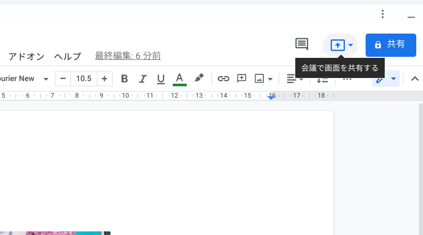Toggle italic formatting
This screenshot has height=235, width=423.
point(143,79)
